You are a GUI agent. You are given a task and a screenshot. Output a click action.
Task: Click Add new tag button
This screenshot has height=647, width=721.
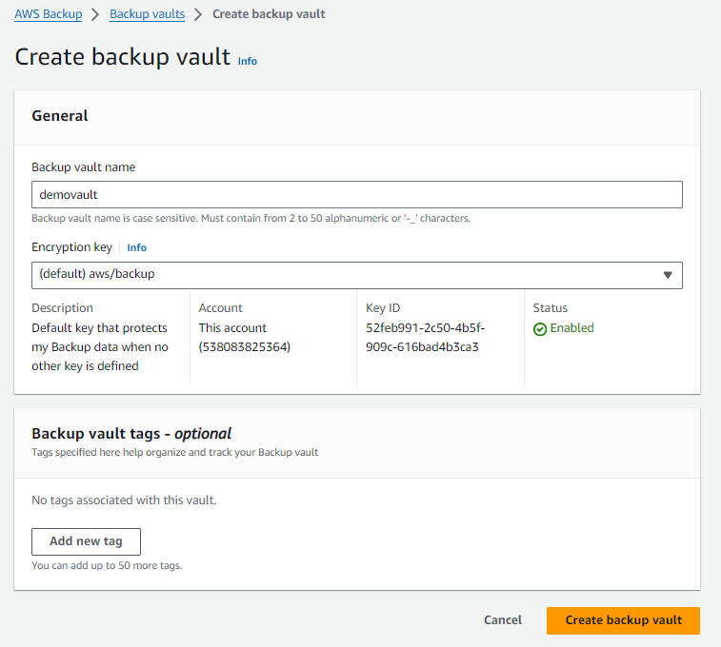86,541
